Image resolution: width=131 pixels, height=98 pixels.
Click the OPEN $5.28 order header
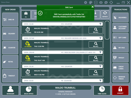coord(62,66)
